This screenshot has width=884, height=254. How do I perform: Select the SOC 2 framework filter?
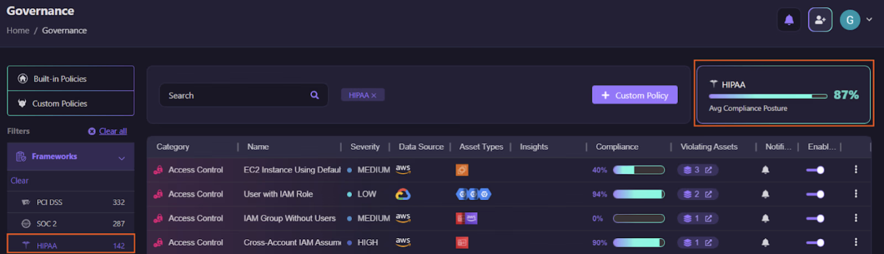click(71, 224)
